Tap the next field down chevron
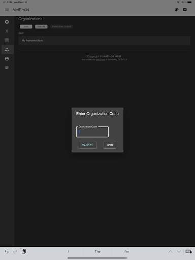Image resolution: width=195 pixels, height=260 pixels. point(179,251)
